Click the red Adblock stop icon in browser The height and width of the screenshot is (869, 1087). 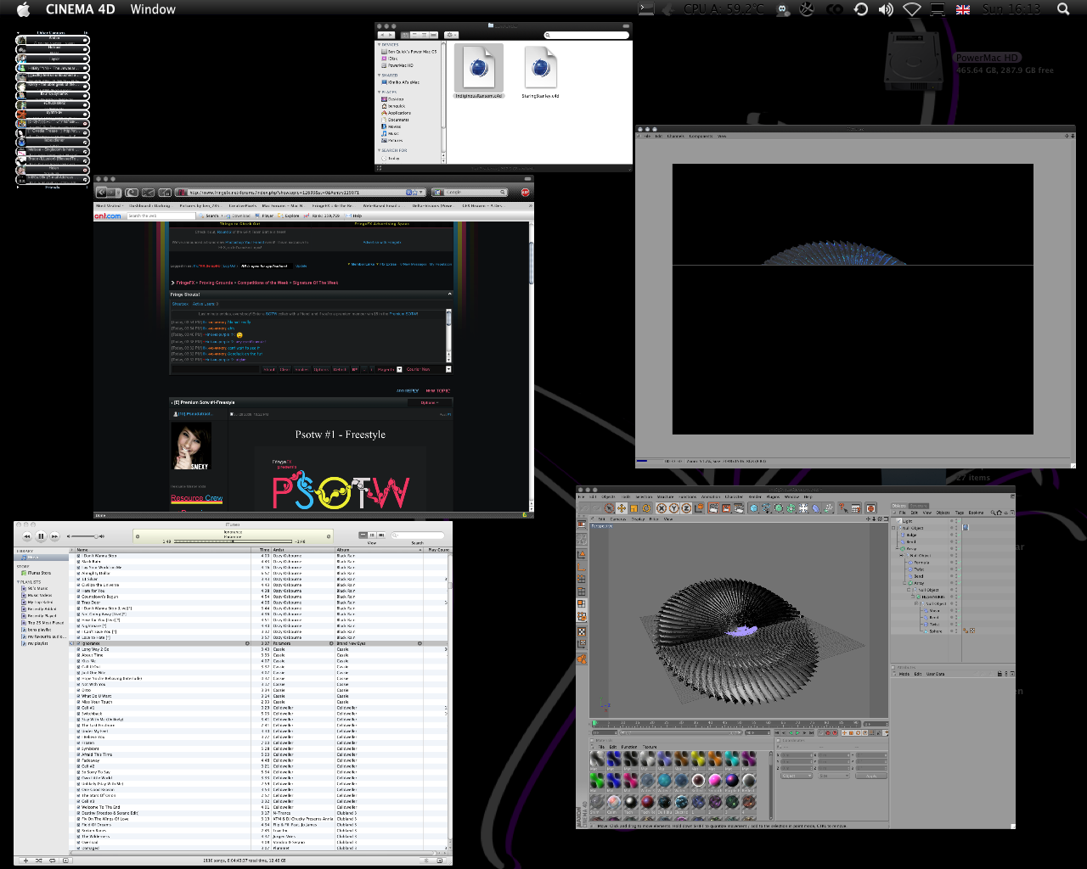[x=525, y=193]
